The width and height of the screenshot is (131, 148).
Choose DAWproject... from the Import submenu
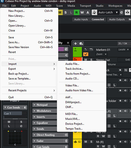pyautogui.click(x=74, y=102)
